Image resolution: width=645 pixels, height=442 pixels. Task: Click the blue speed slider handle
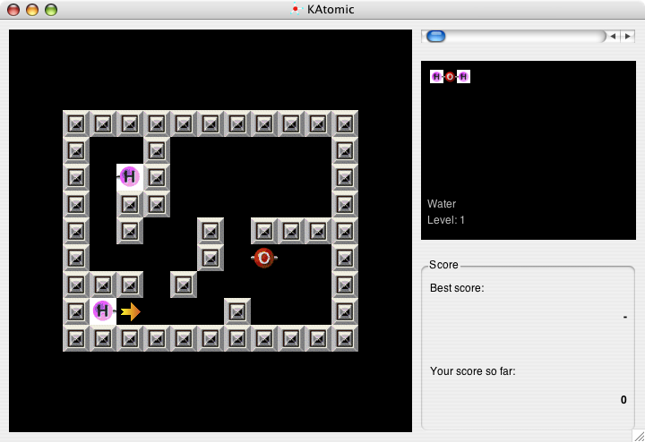coord(436,37)
